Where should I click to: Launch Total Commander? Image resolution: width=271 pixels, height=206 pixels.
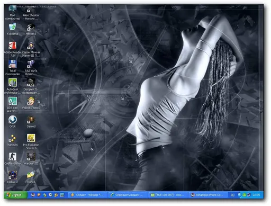coord(12,68)
